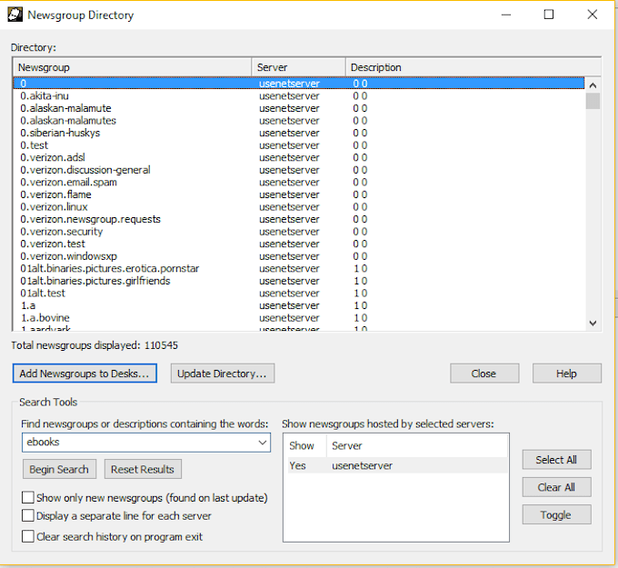The image size is (618, 568).
Task: Click Reset Results button
Action: click(x=143, y=469)
